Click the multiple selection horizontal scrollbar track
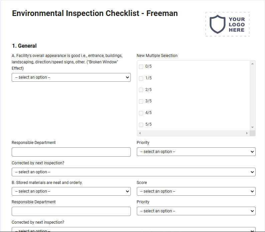This screenshot has height=232, width=265. (x=193, y=133)
